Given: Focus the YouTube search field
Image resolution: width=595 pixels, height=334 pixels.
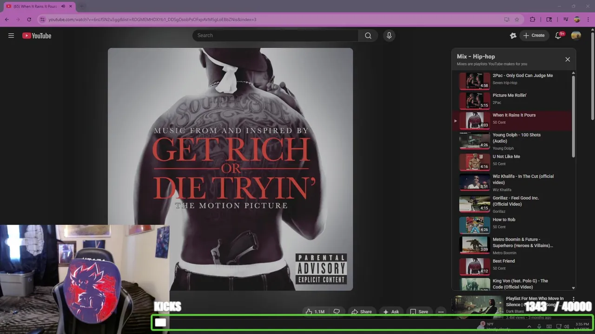Looking at the screenshot, I should [x=275, y=35].
